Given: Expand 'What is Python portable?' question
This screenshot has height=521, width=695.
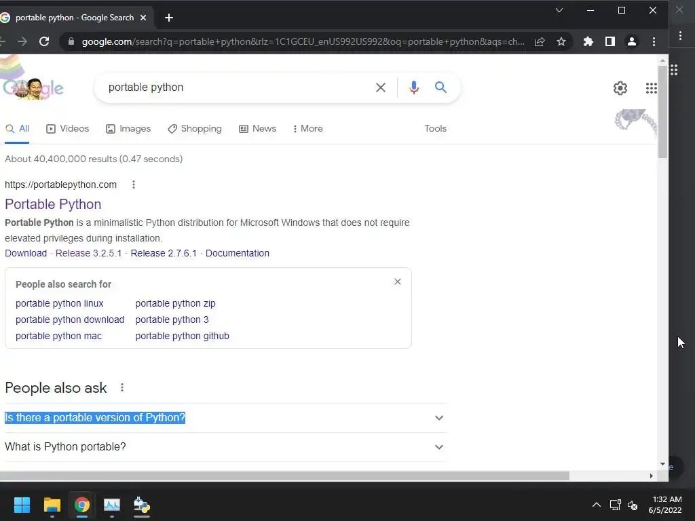Looking at the screenshot, I should click(439, 447).
